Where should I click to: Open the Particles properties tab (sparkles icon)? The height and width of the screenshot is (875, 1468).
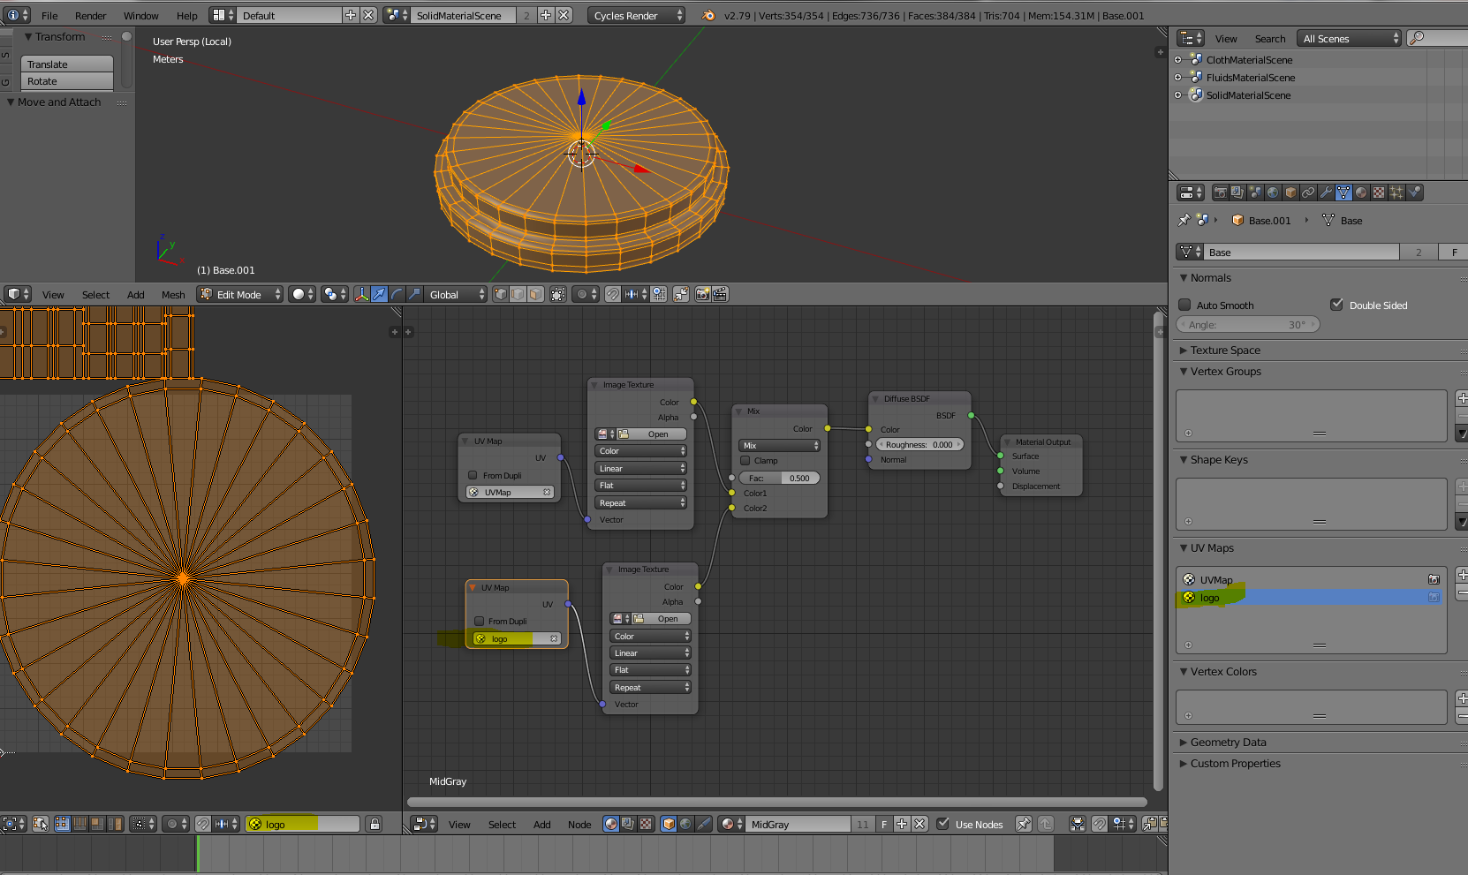1396,192
